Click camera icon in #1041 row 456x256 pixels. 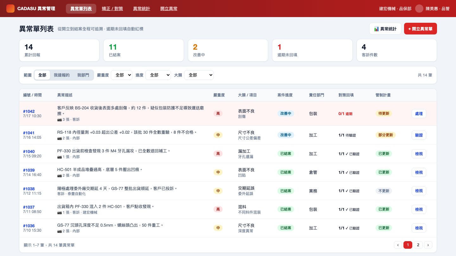60,138
